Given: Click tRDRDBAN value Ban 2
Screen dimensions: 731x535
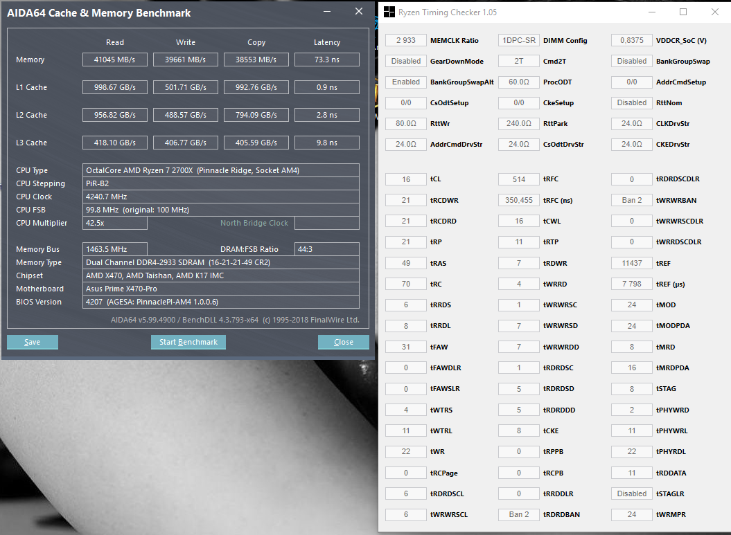Looking at the screenshot, I should point(519,514).
